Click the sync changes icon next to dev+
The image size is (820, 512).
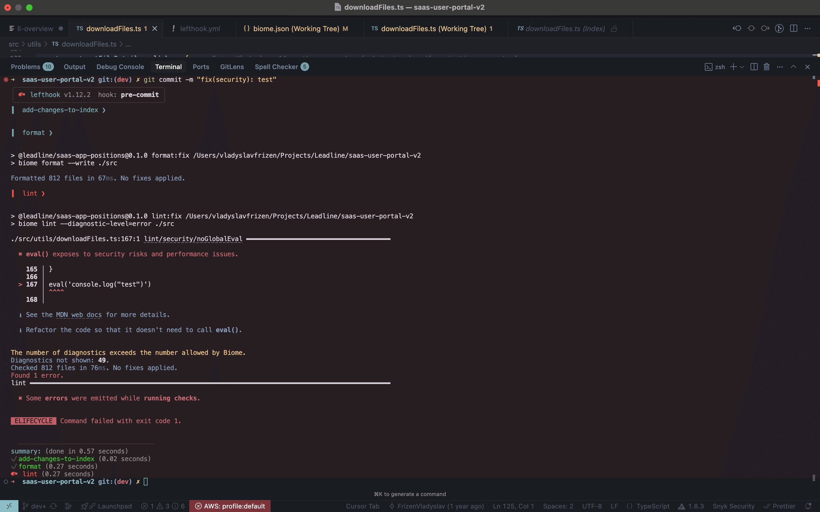click(53, 506)
